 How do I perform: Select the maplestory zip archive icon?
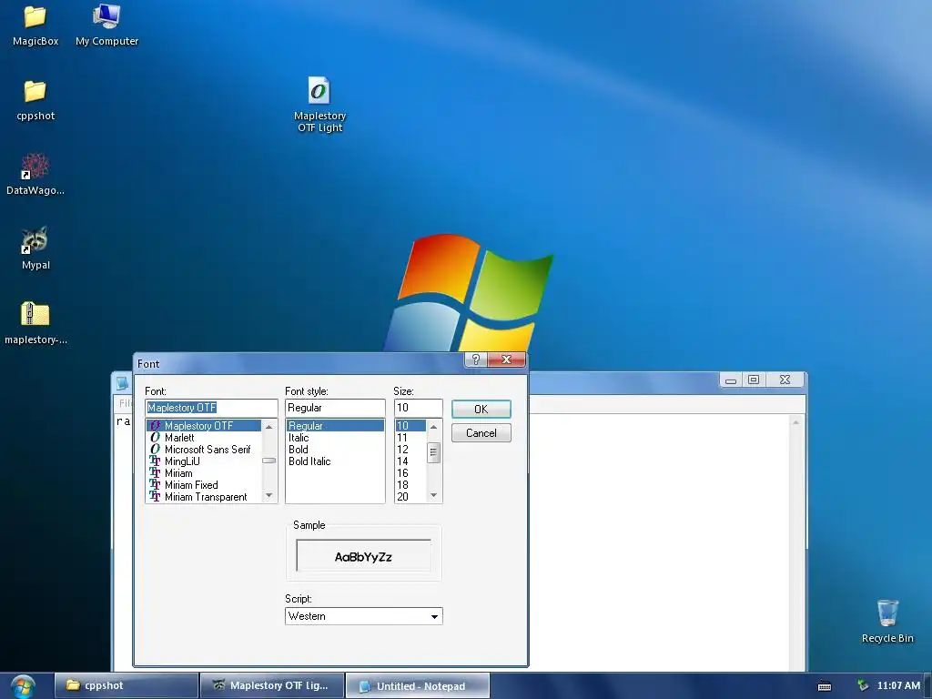35,323
